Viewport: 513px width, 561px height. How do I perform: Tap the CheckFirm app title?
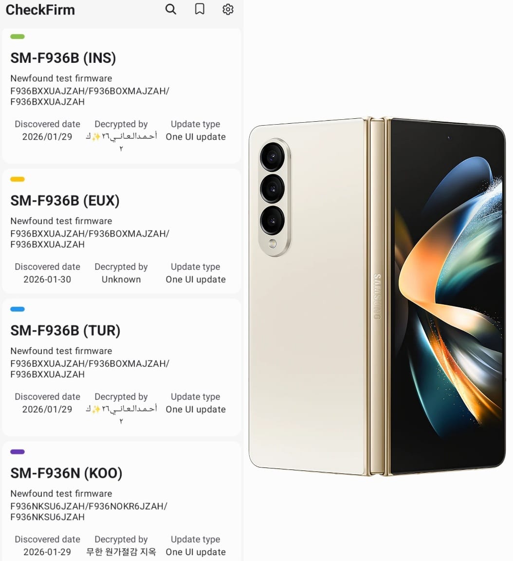(x=40, y=10)
